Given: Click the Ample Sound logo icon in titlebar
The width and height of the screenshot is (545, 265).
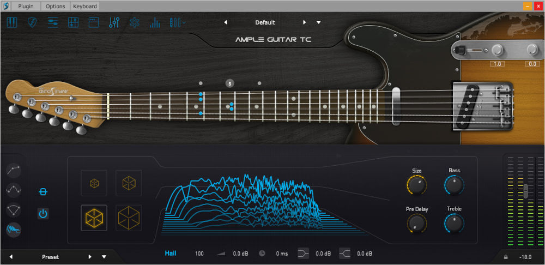Looking at the screenshot, I should point(5,6).
